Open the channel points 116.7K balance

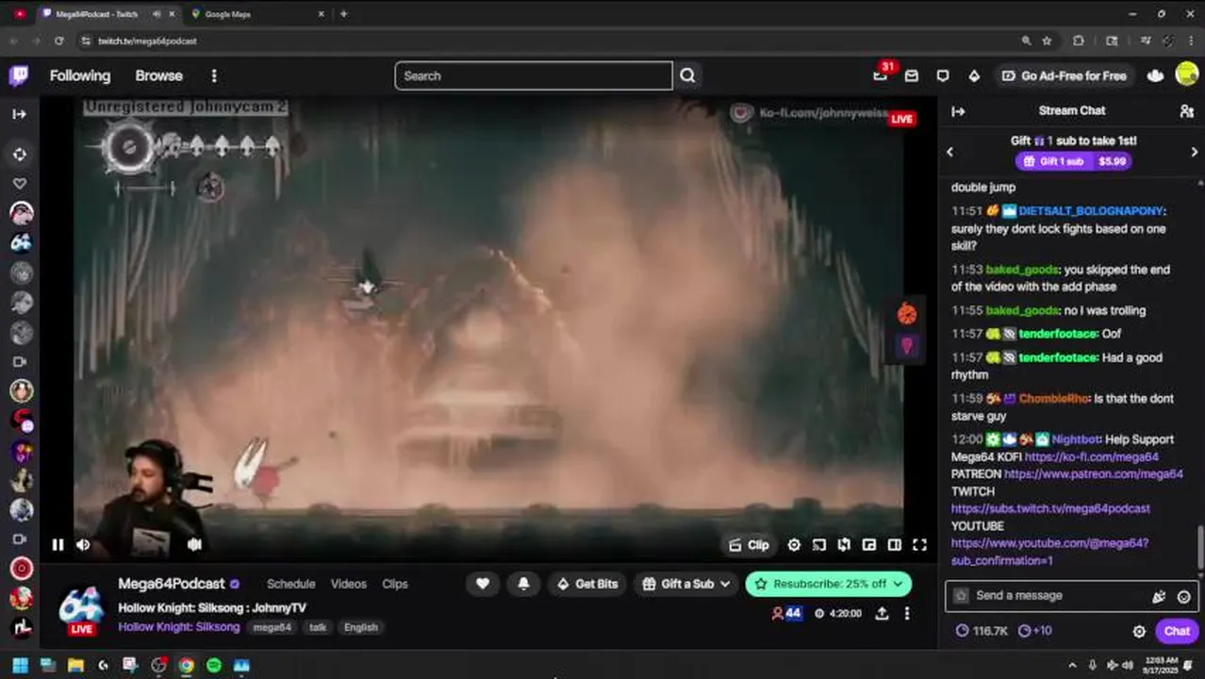coord(981,631)
